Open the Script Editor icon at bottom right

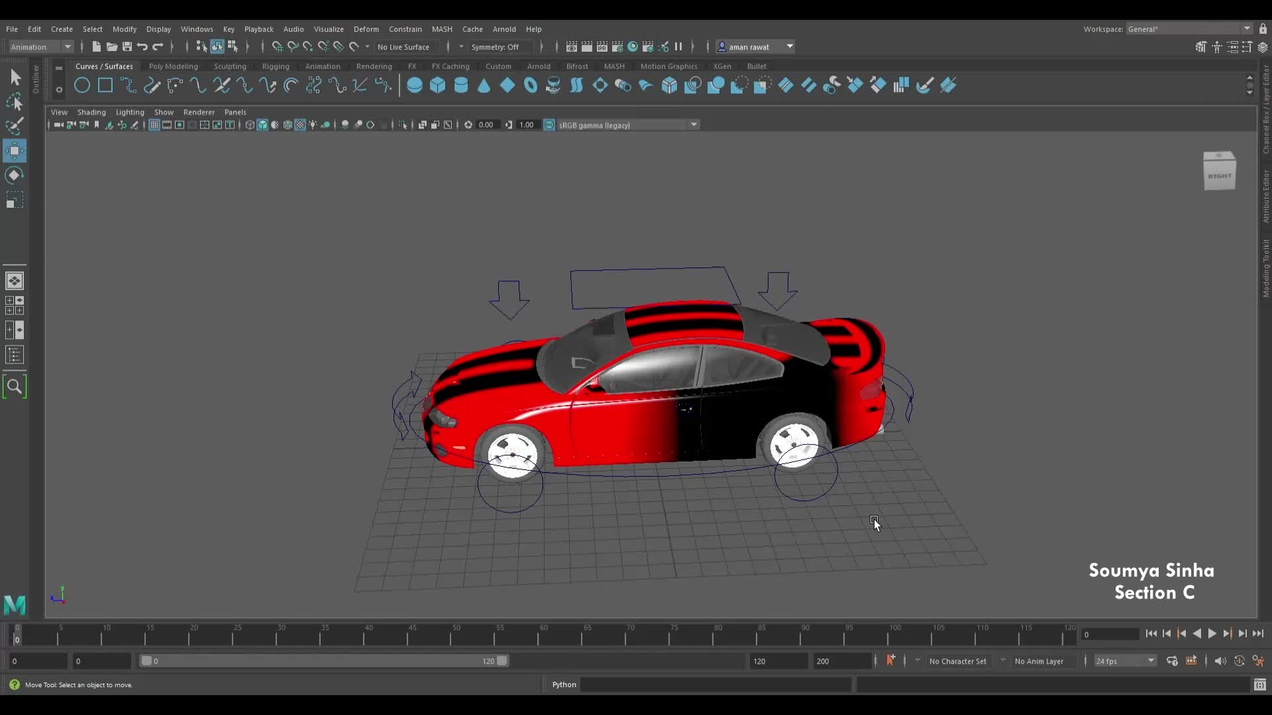1259,685
